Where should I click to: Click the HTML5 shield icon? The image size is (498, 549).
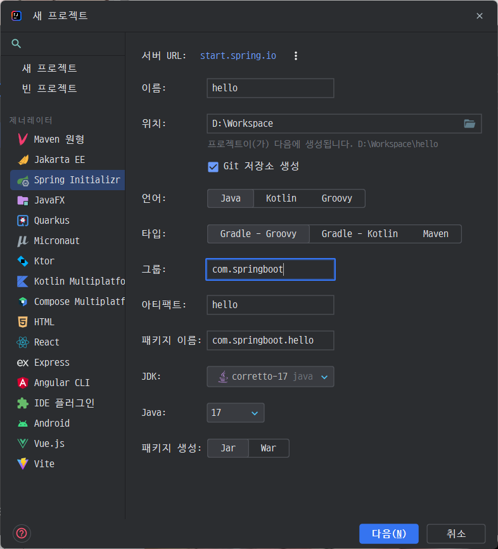[x=23, y=322]
